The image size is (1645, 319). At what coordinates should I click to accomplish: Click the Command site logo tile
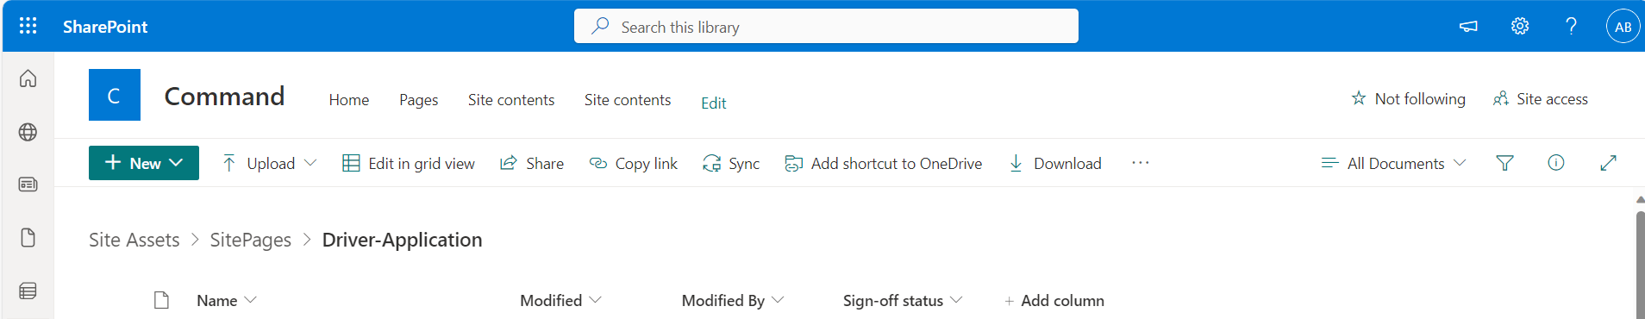(x=115, y=95)
